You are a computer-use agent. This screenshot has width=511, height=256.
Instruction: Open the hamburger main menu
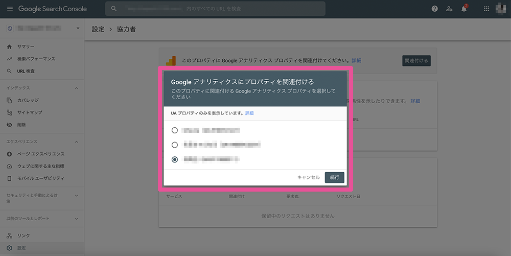tap(10, 9)
